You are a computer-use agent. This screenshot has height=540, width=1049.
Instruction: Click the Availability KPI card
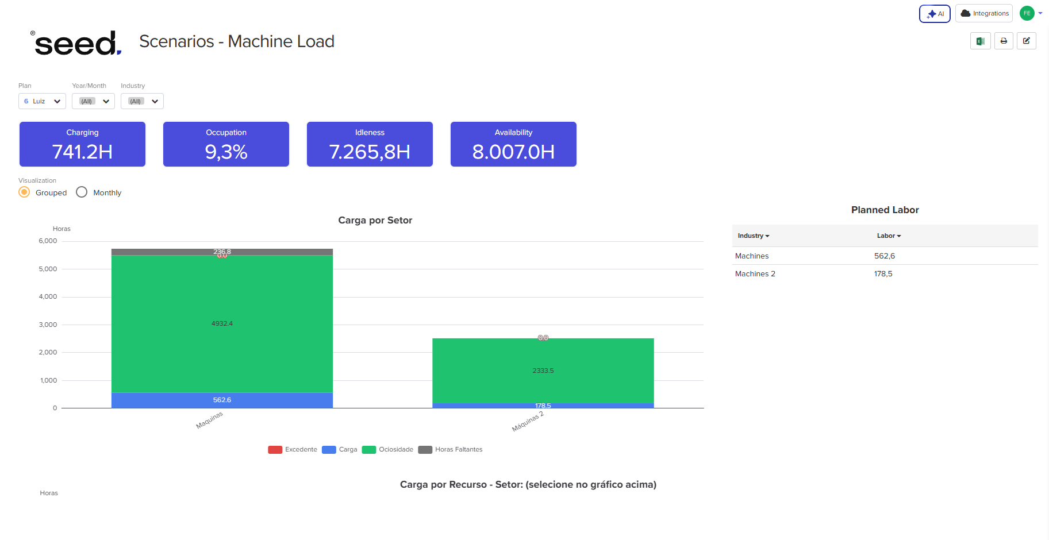pyautogui.click(x=513, y=144)
